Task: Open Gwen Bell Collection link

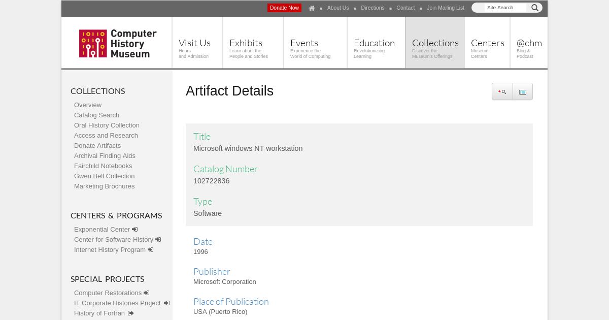Action: 104,176
